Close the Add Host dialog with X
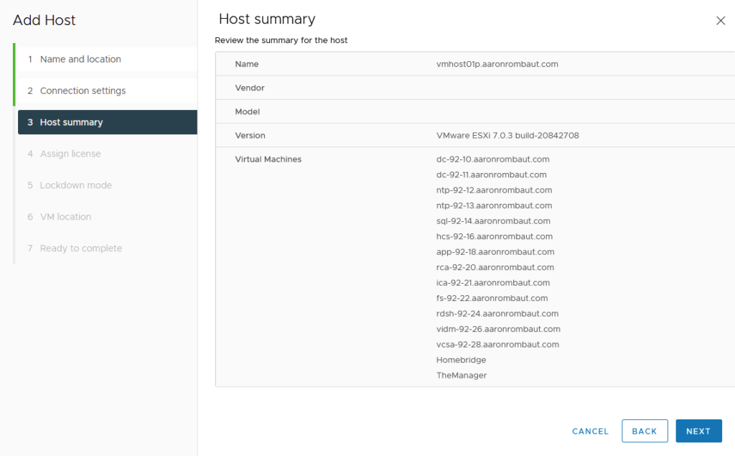 point(721,21)
